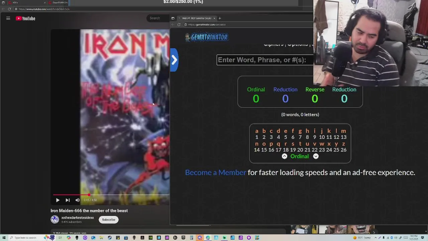428x241 pixels.
Task: Open channel name xxthexdarkestxsidexx link
Action: [78, 218]
